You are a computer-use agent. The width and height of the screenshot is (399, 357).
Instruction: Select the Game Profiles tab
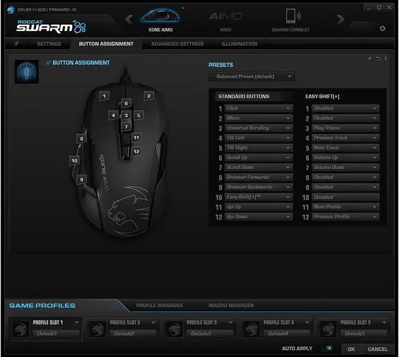coord(42,305)
